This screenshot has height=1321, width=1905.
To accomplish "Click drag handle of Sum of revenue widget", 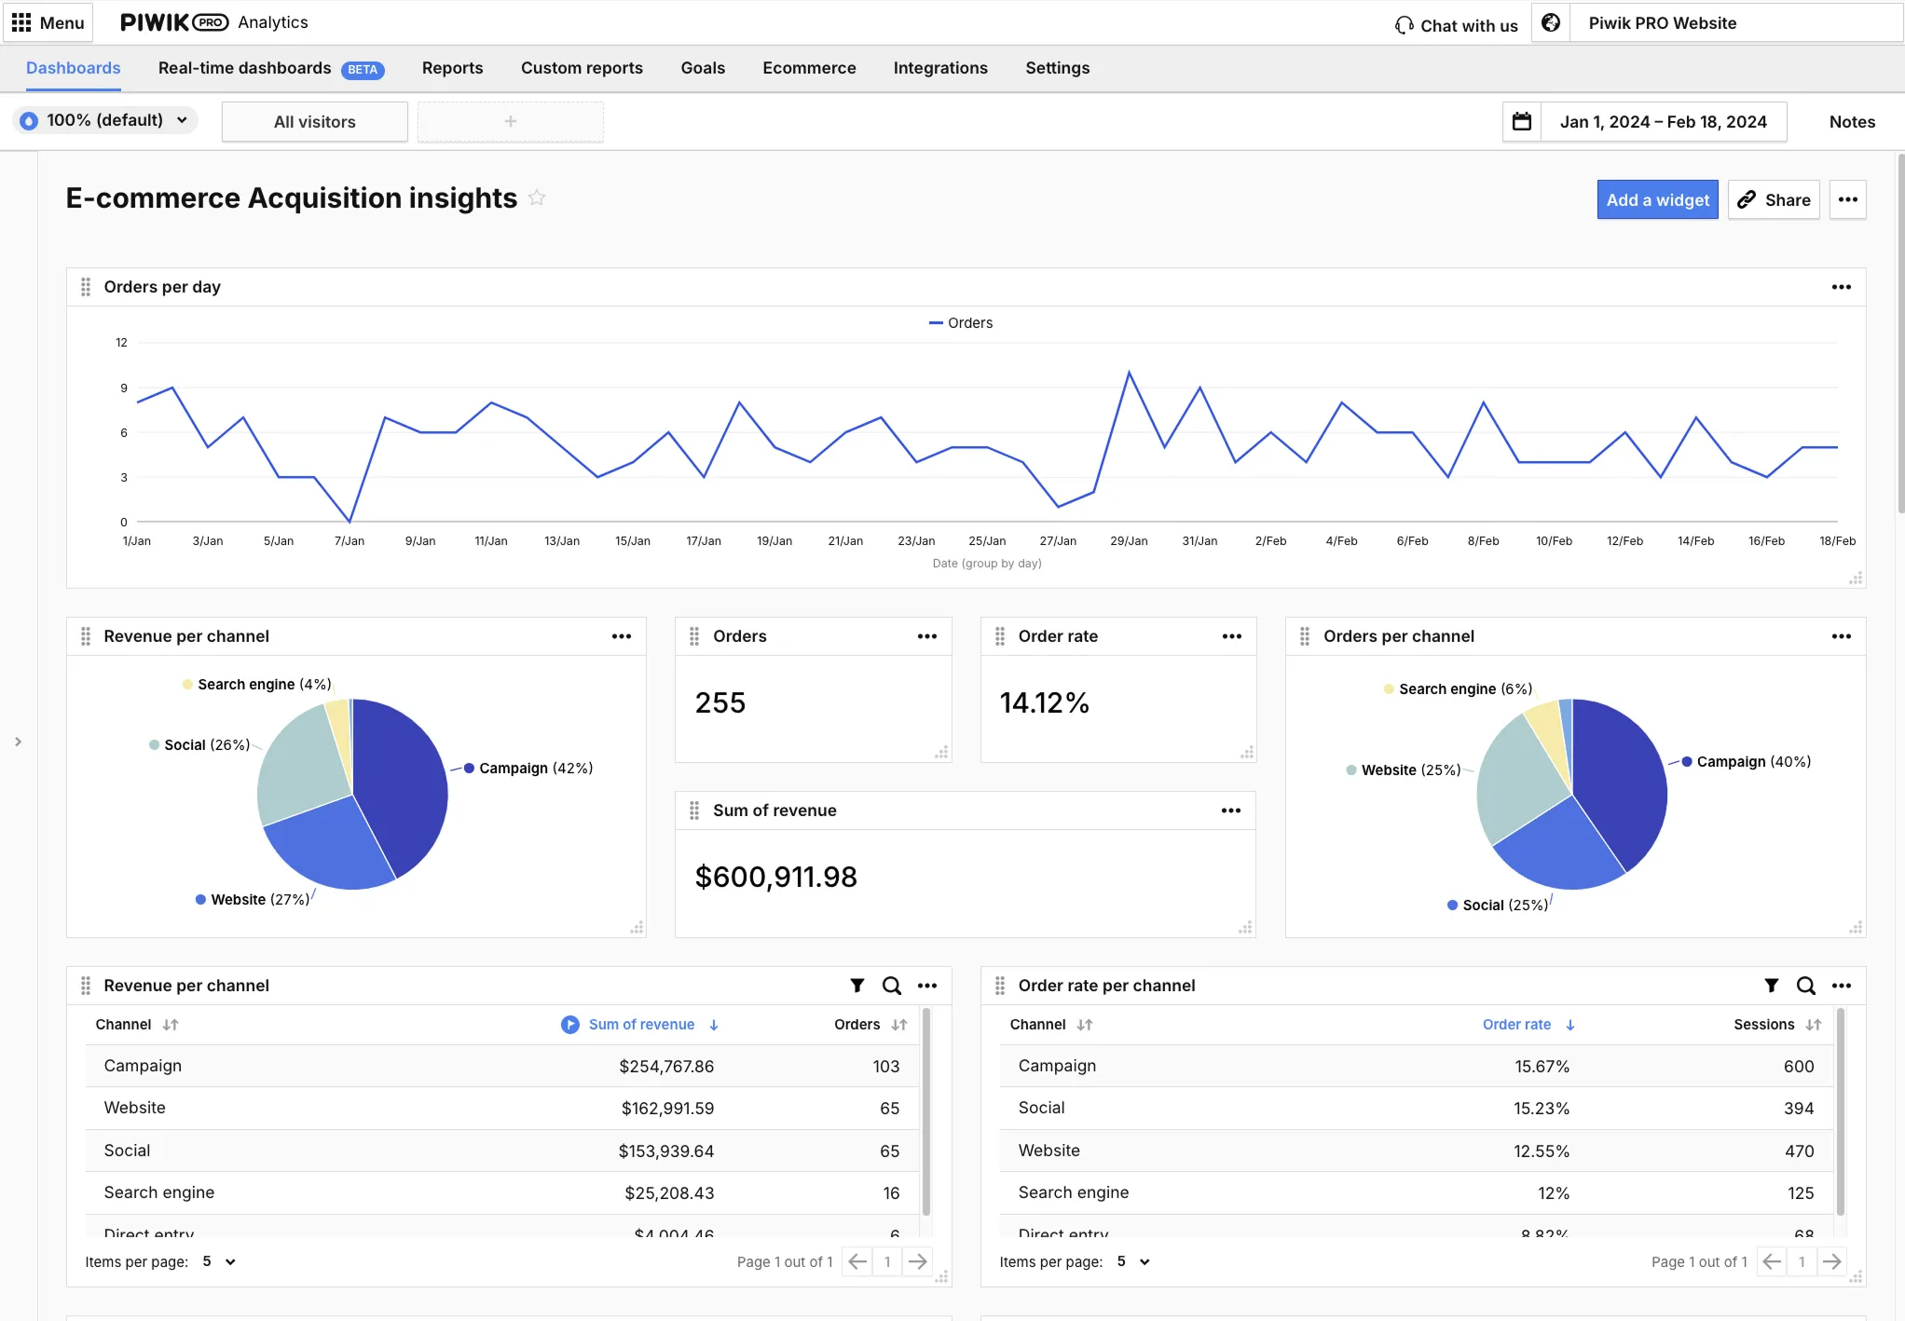I will click(x=694, y=810).
